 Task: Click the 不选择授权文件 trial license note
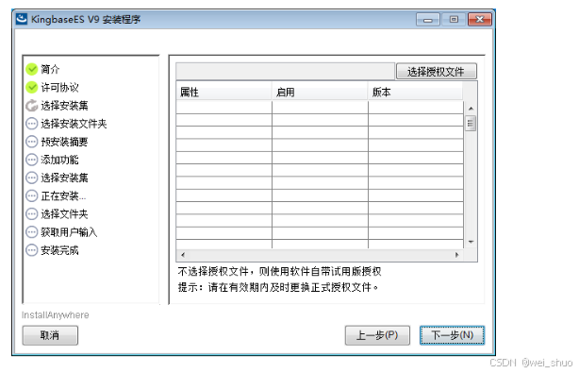[279, 272]
